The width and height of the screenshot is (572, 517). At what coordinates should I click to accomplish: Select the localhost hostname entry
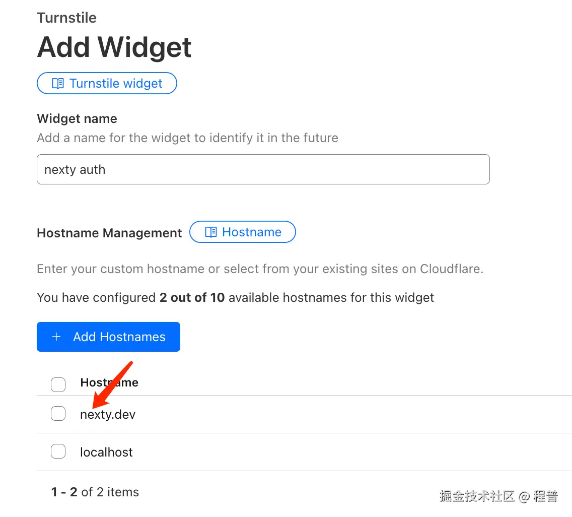click(106, 452)
